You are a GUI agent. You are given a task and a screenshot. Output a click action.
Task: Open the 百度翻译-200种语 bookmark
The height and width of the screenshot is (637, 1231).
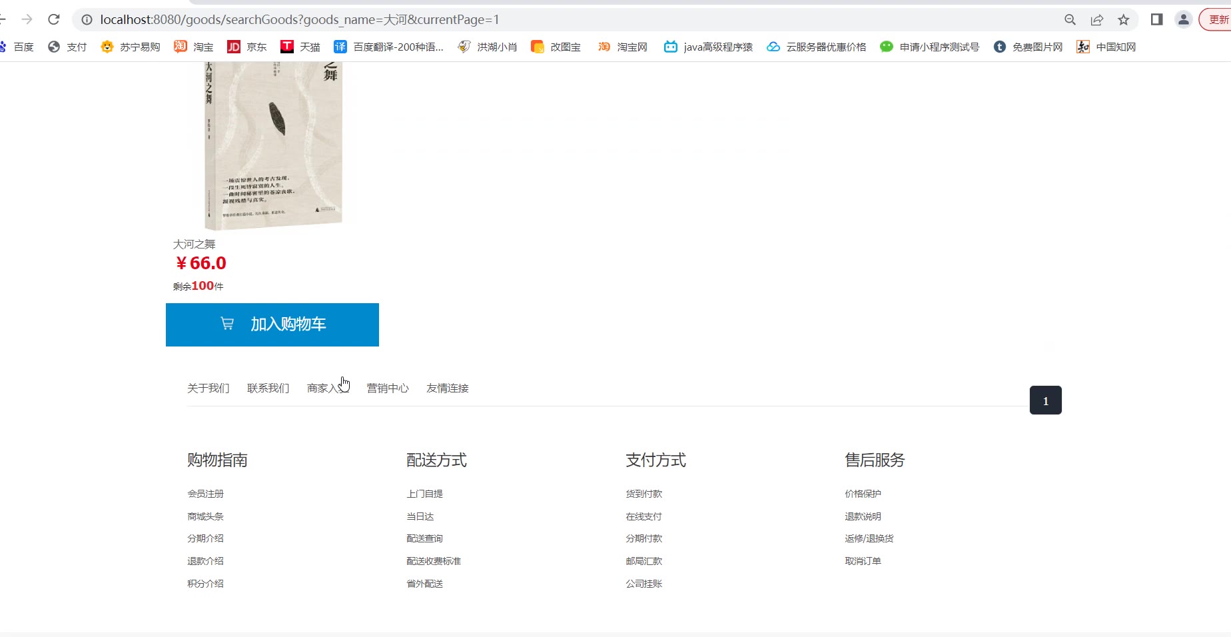click(388, 47)
